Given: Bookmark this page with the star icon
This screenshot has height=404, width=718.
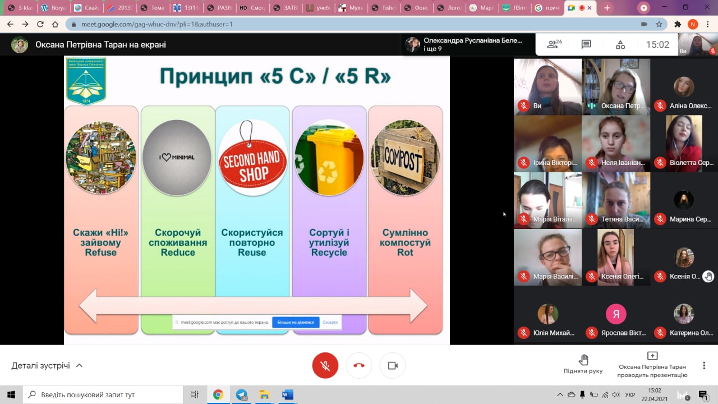Looking at the screenshot, I should [x=659, y=24].
